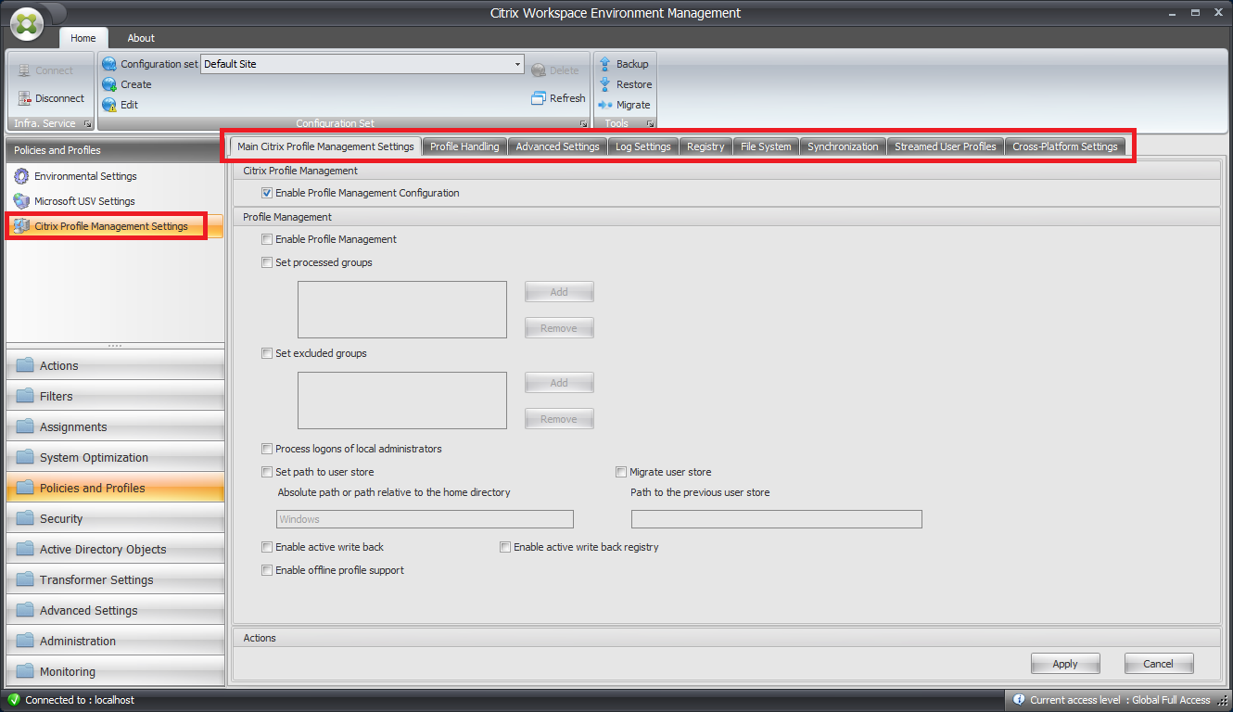Screen dimensions: 1233x712
Task: Click the Monitoring folder icon
Action: 25,671
